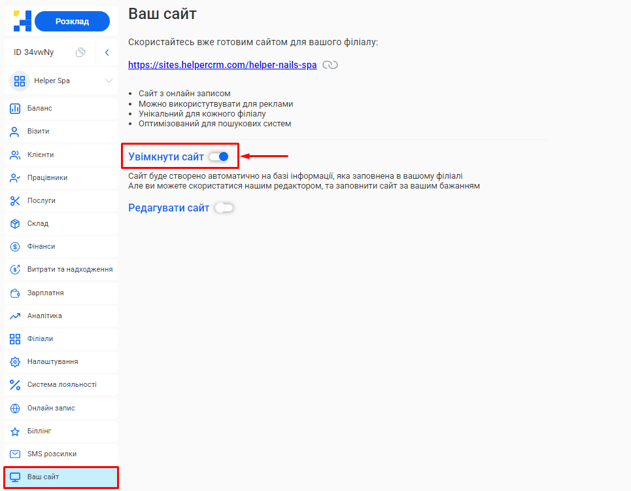
Task: Select Система лояльності in the sidebar
Action: tap(61, 384)
